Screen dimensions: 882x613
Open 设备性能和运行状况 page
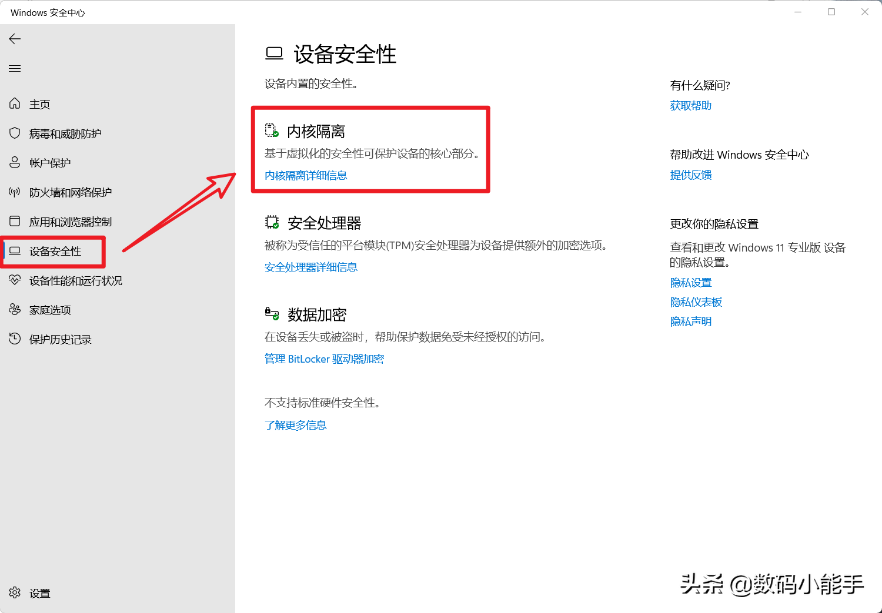(76, 280)
